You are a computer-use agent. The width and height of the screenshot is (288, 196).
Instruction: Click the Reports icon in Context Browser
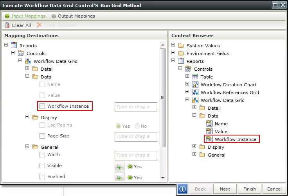pos(181,61)
